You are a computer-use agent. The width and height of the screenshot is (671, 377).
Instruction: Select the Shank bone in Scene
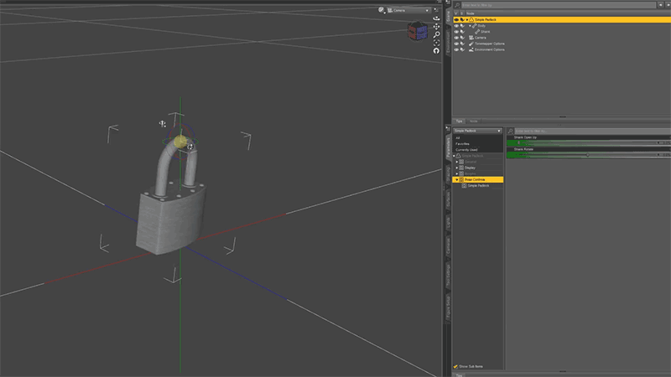tap(486, 32)
